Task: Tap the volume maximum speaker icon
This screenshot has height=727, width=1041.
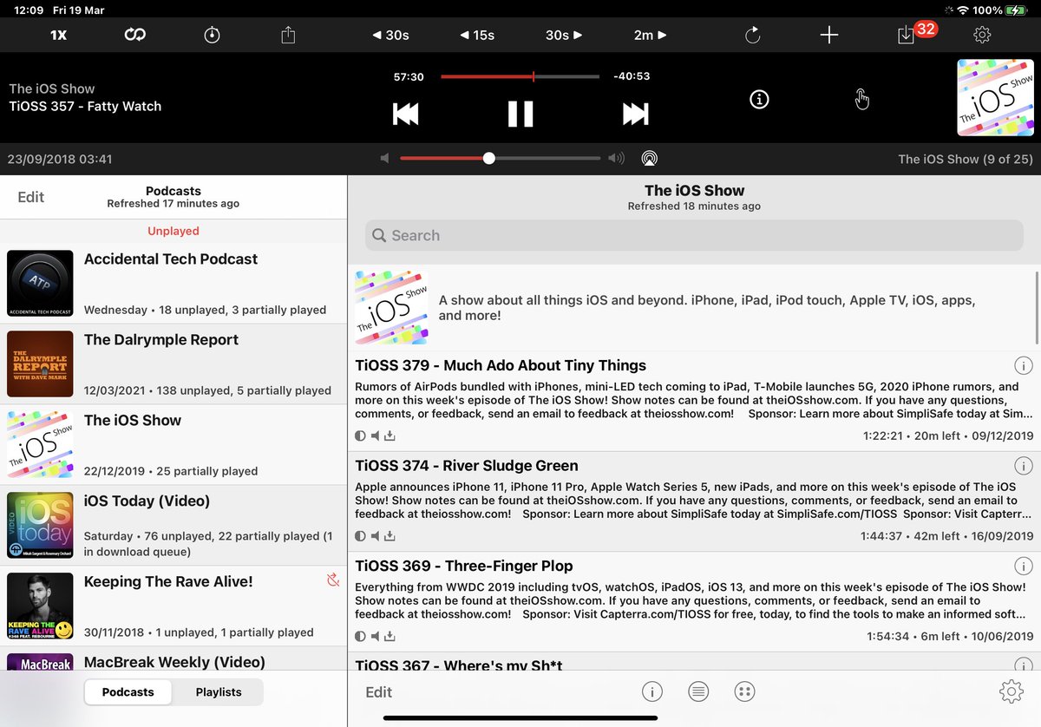Action: click(x=616, y=158)
